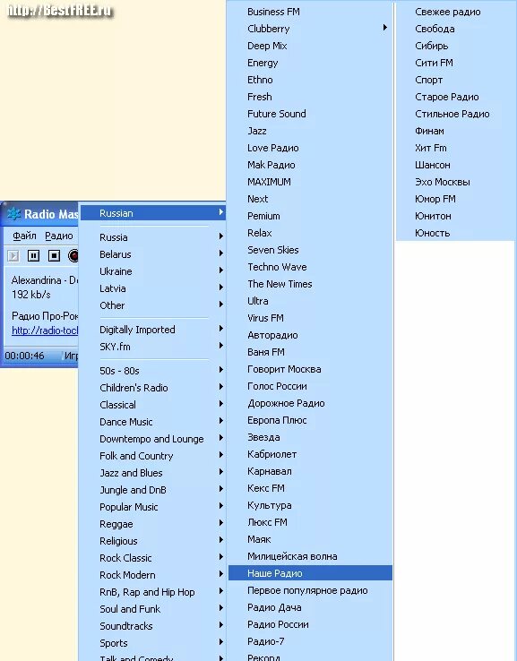The height and width of the screenshot is (661, 517).
Task: Choose Шансон station
Action: click(x=456, y=165)
